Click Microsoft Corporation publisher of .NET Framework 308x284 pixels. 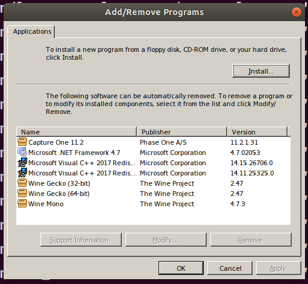point(173,153)
